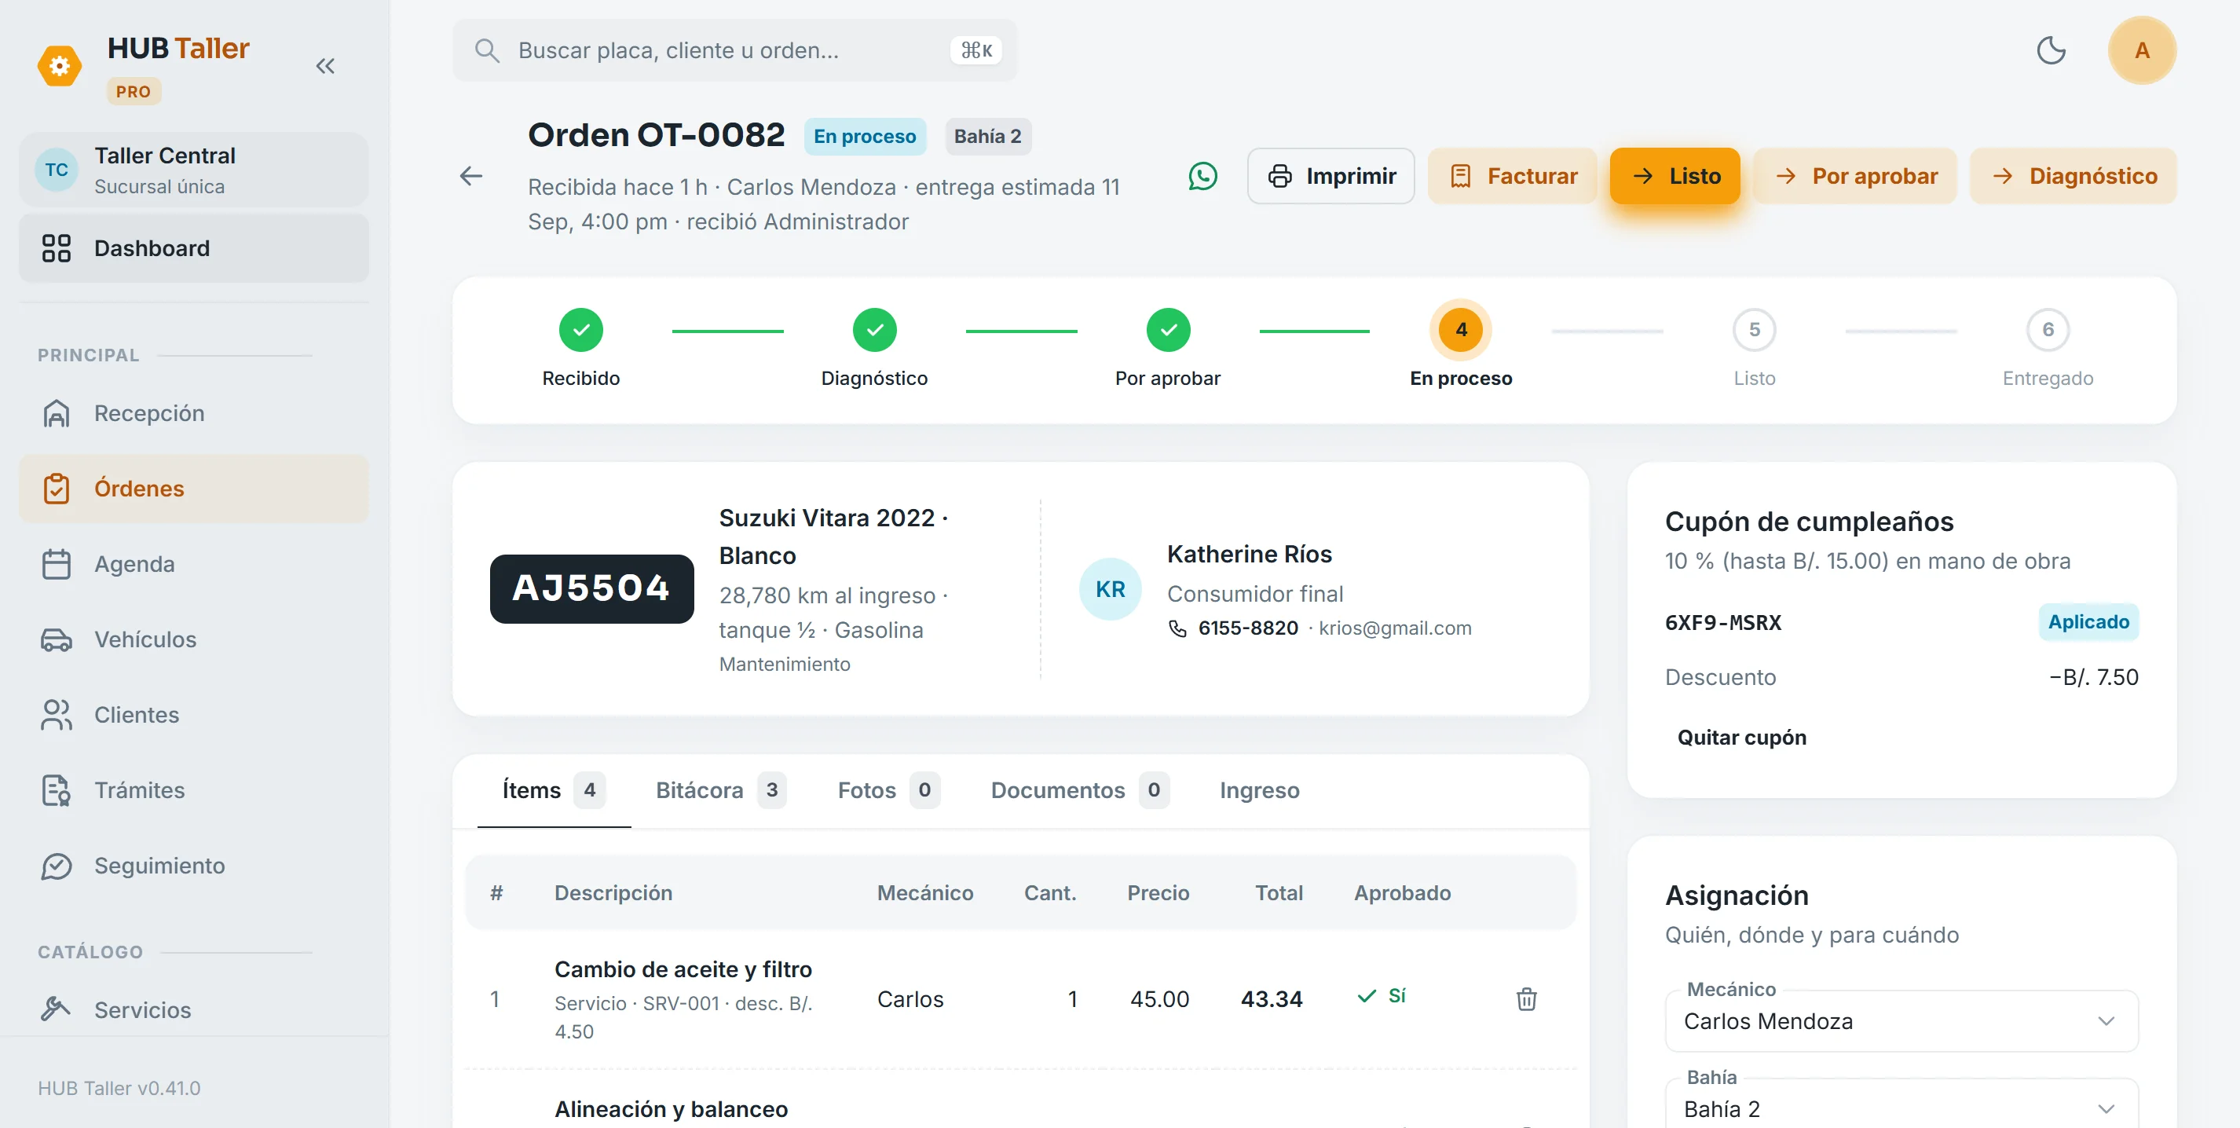Click the Total column header
This screenshot has width=2240, height=1128.
pyautogui.click(x=1279, y=893)
